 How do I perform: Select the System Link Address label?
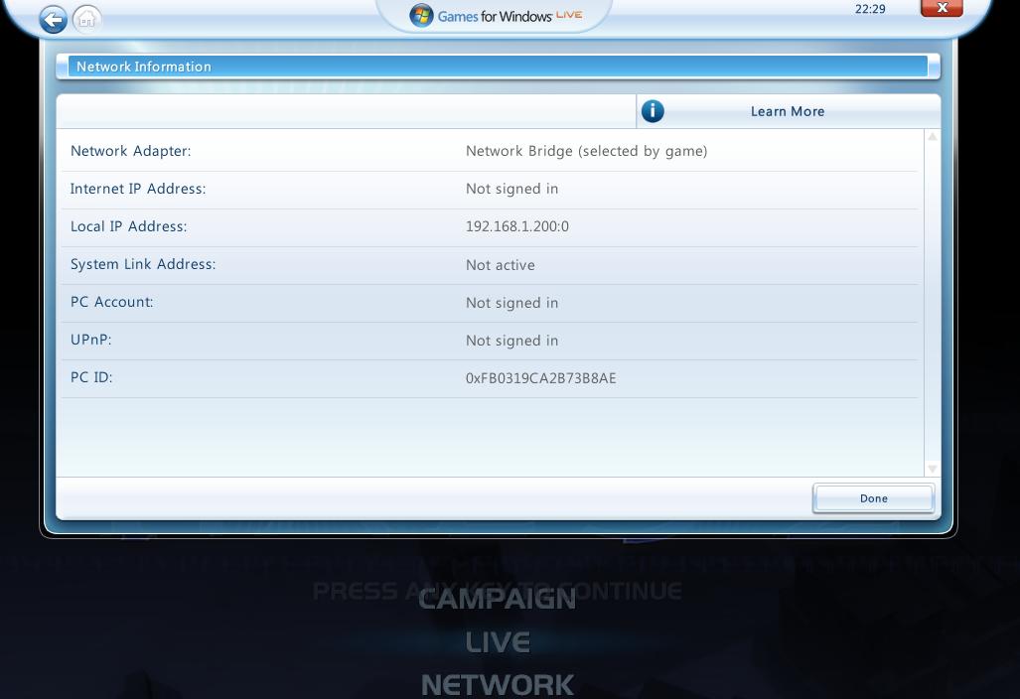(143, 264)
